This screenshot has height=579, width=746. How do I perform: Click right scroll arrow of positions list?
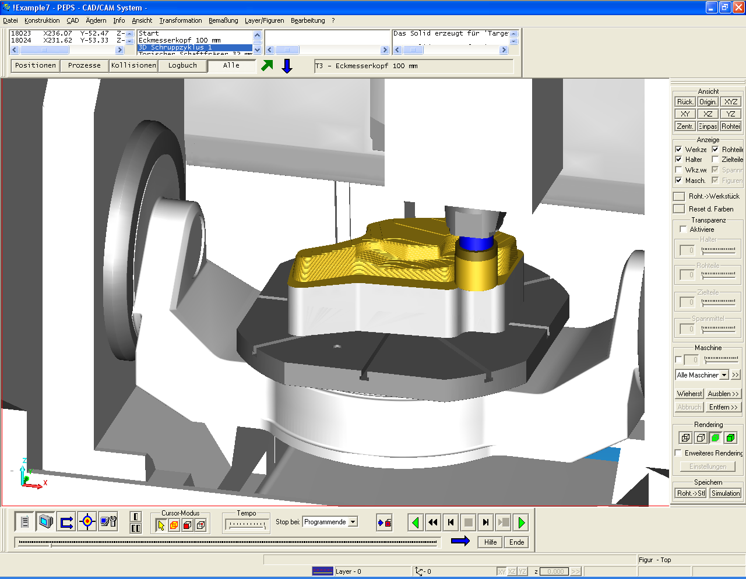tap(119, 50)
